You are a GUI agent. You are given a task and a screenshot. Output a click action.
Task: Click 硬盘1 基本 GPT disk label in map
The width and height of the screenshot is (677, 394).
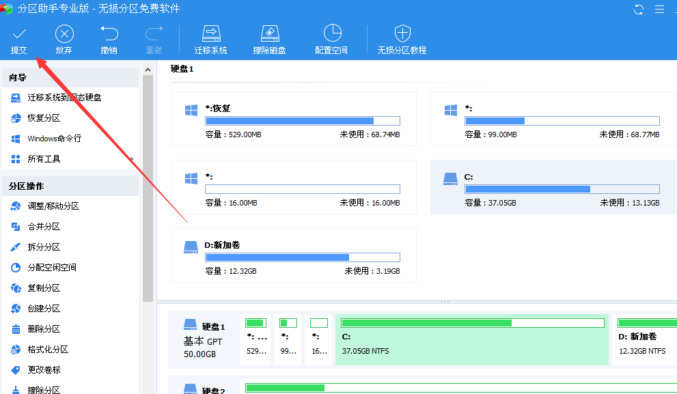[x=204, y=339]
